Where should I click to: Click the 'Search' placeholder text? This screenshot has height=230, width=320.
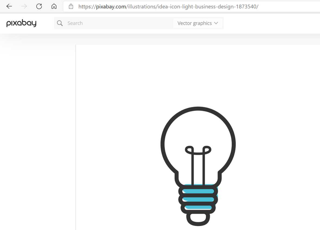pos(75,23)
